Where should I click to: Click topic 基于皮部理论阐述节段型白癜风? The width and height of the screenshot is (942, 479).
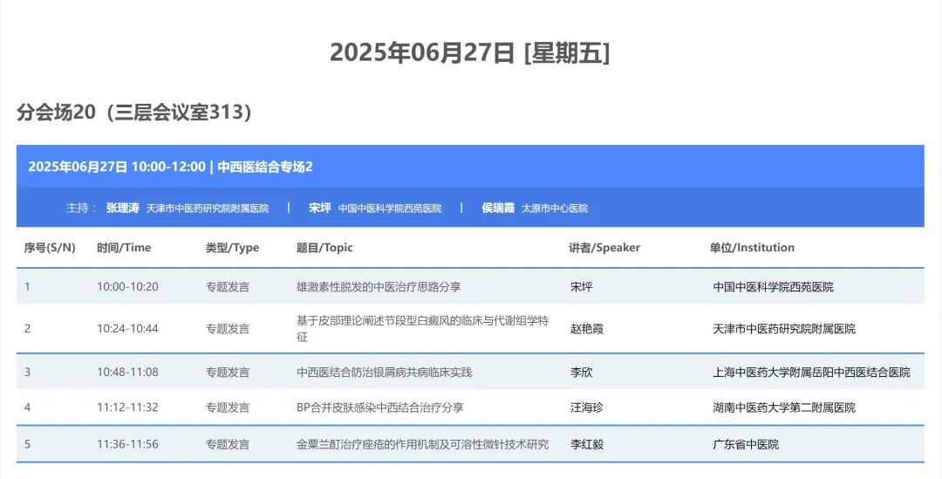pyautogui.click(x=422, y=329)
